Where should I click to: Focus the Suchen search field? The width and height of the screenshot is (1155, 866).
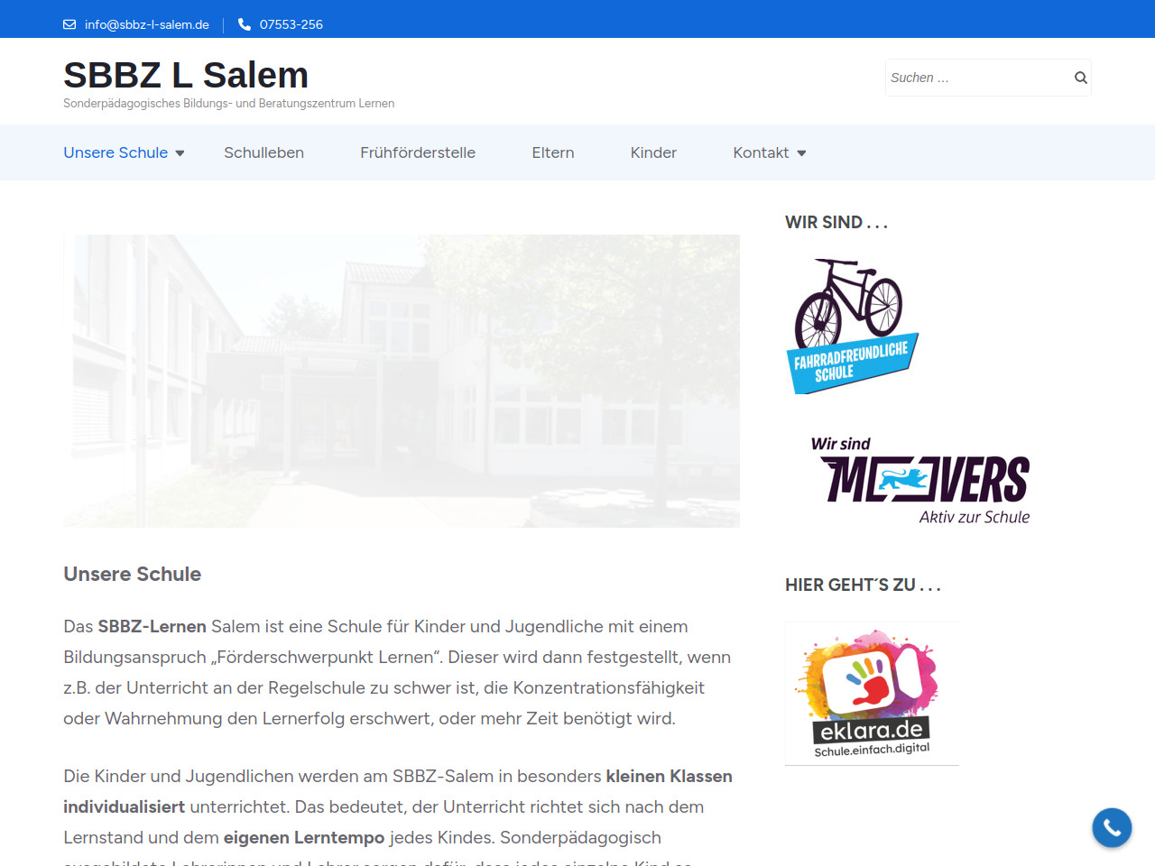click(977, 78)
